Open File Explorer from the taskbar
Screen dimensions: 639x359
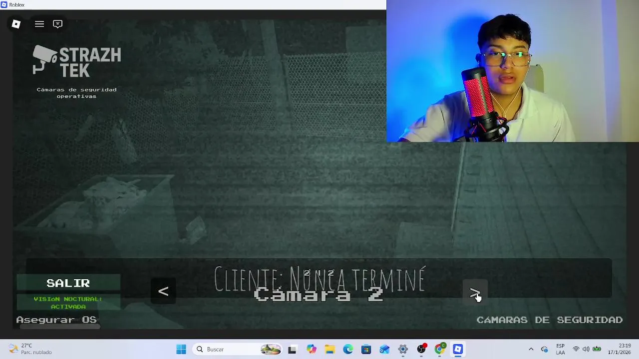tap(329, 350)
